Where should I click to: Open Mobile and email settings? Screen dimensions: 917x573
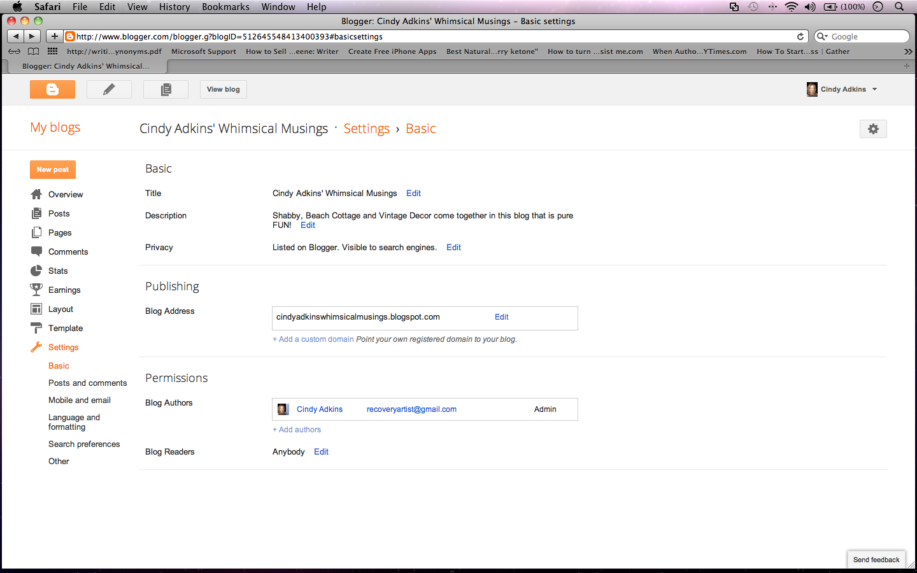coord(80,400)
